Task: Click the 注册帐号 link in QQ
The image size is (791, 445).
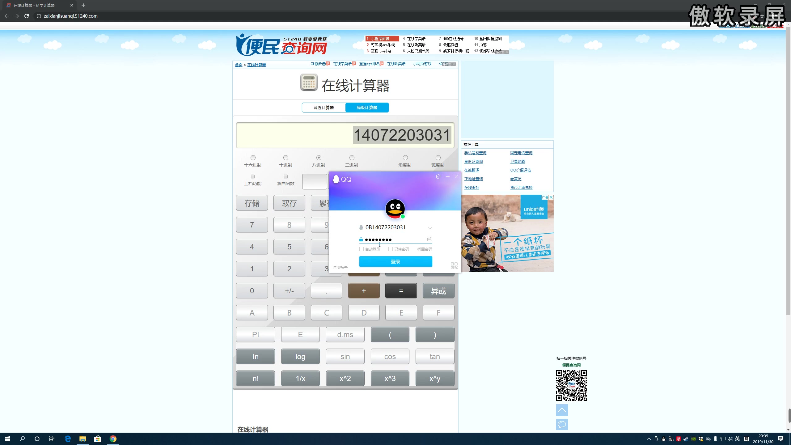Action: pyautogui.click(x=340, y=267)
